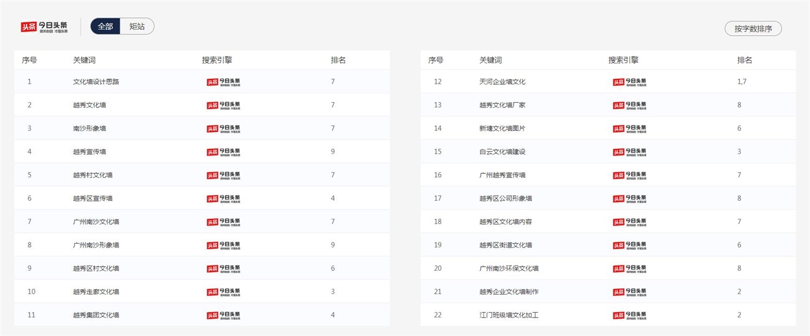Click the 今日头条 logo in the header
Image resolution: width=810 pixels, height=336 pixels.
click(x=45, y=27)
